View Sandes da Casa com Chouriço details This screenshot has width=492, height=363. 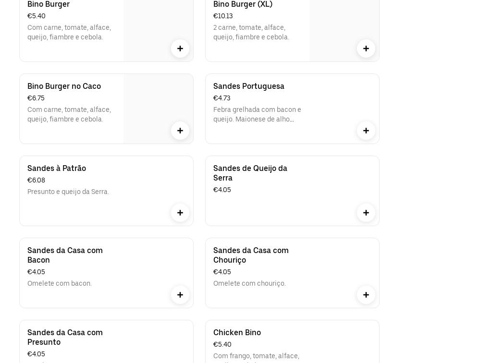click(x=258, y=266)
